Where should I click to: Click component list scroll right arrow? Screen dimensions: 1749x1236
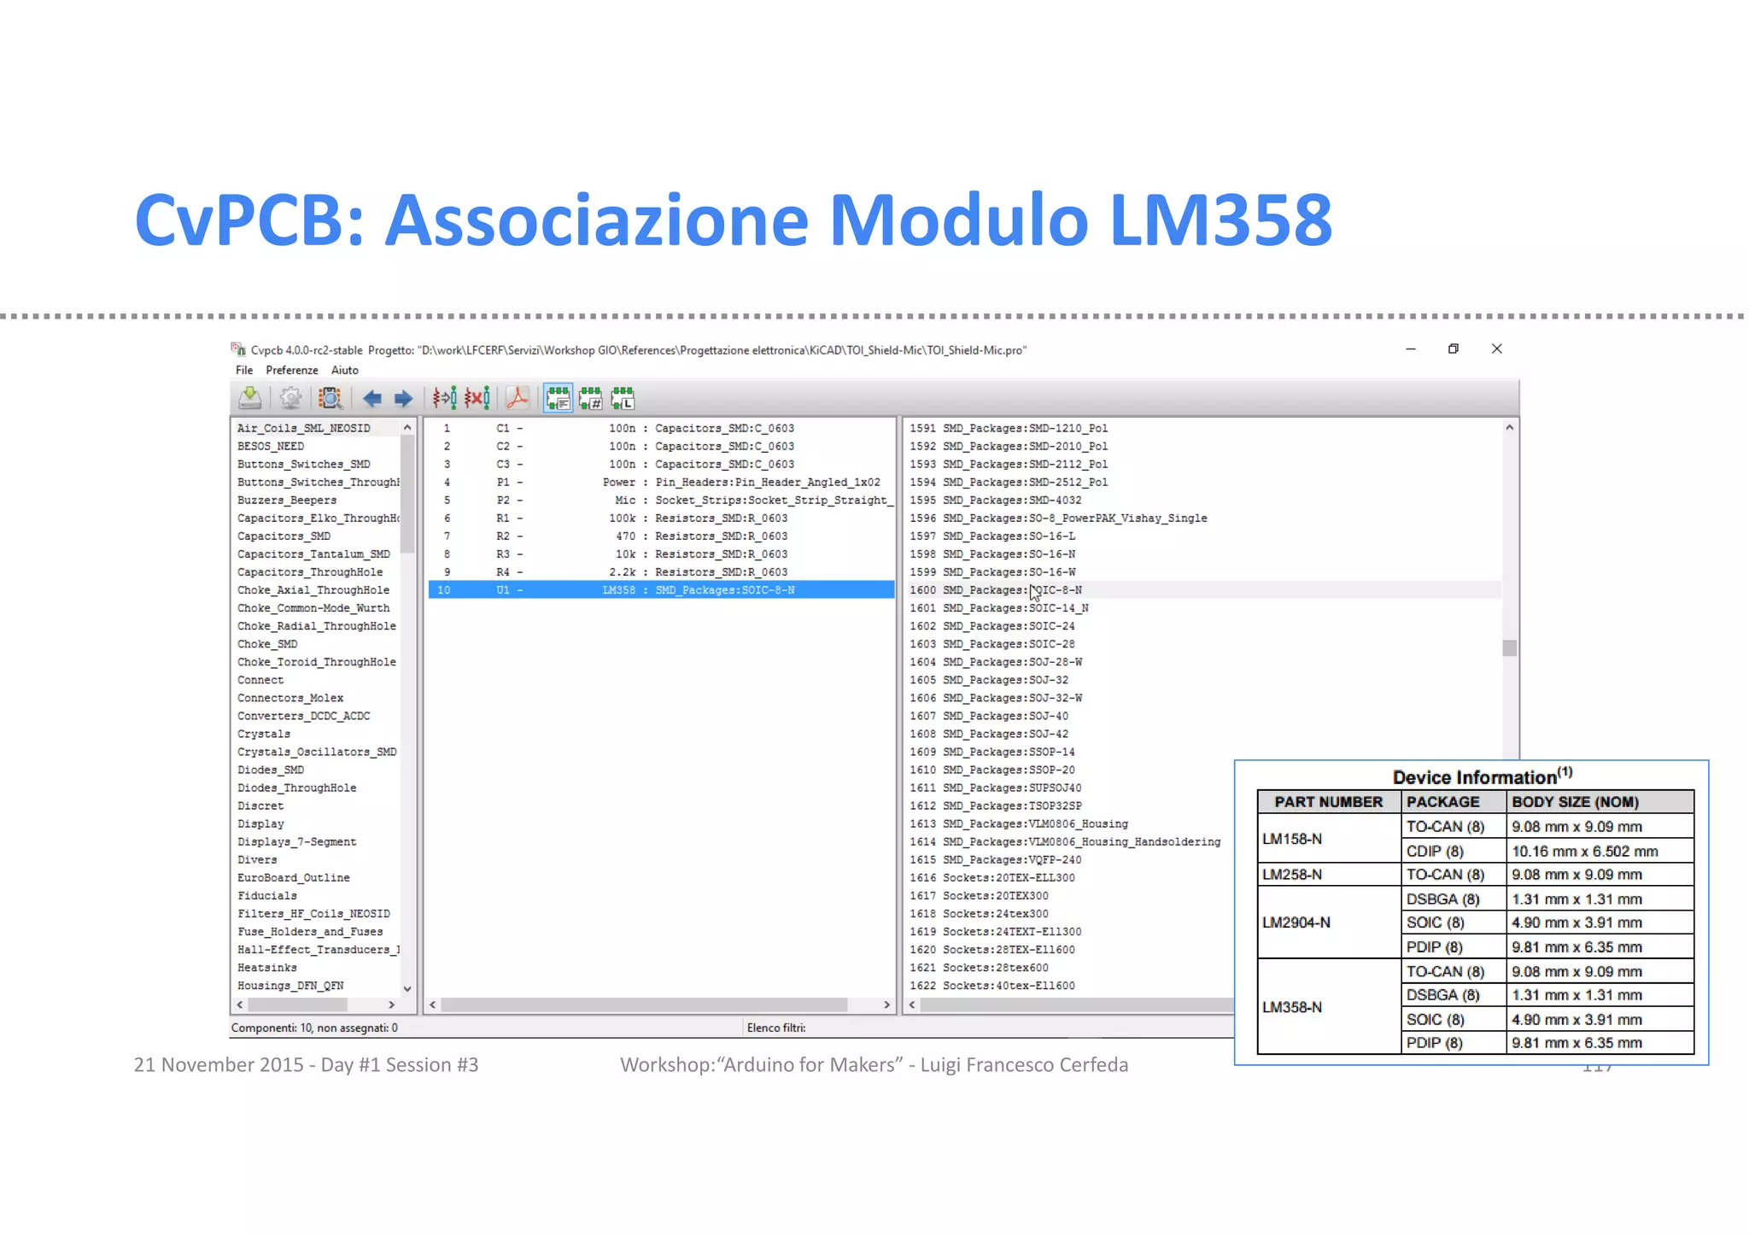(x=886, y=1005)
